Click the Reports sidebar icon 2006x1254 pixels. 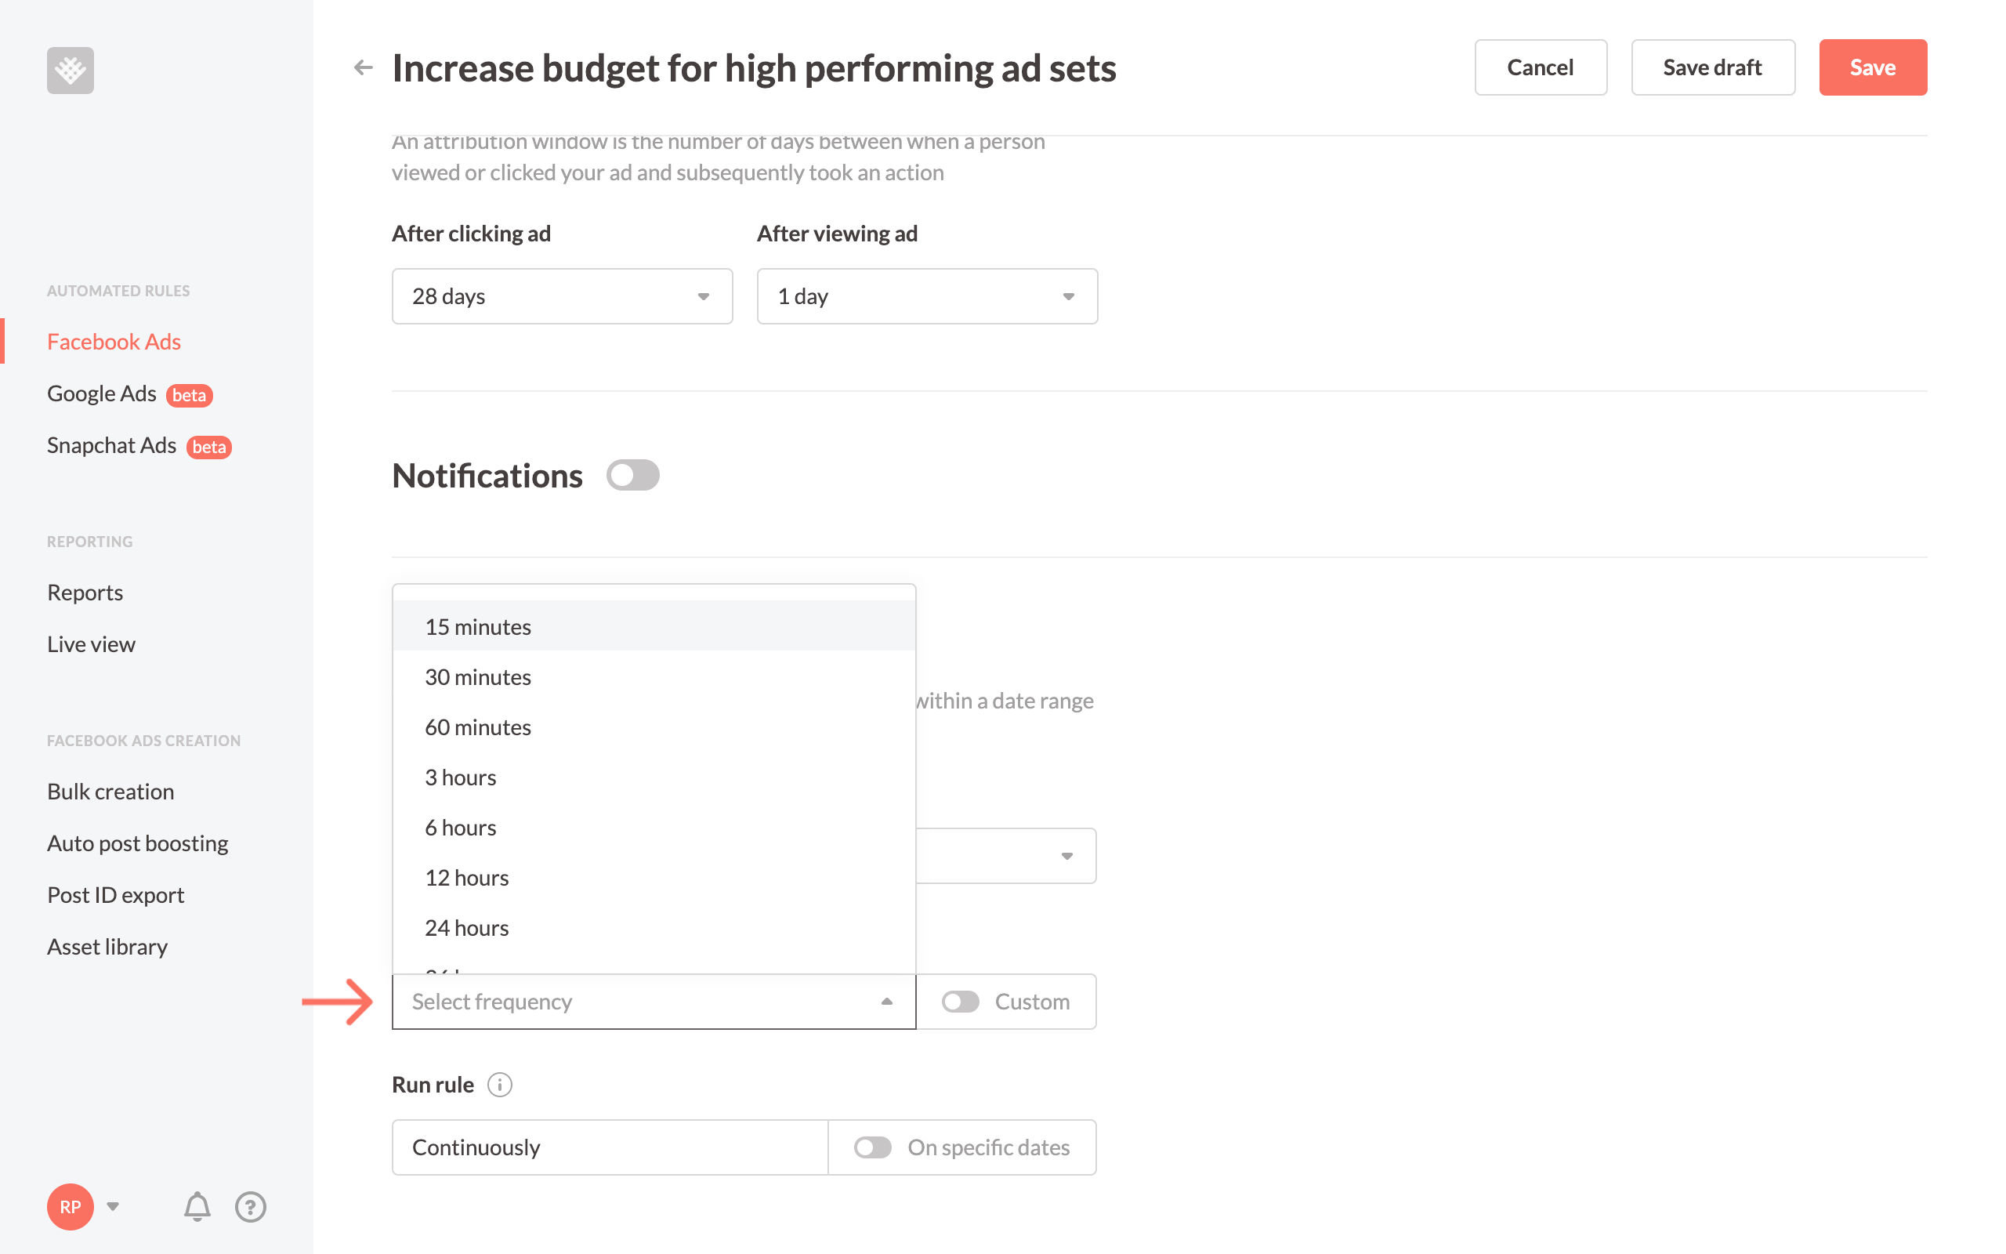(85, 589)
